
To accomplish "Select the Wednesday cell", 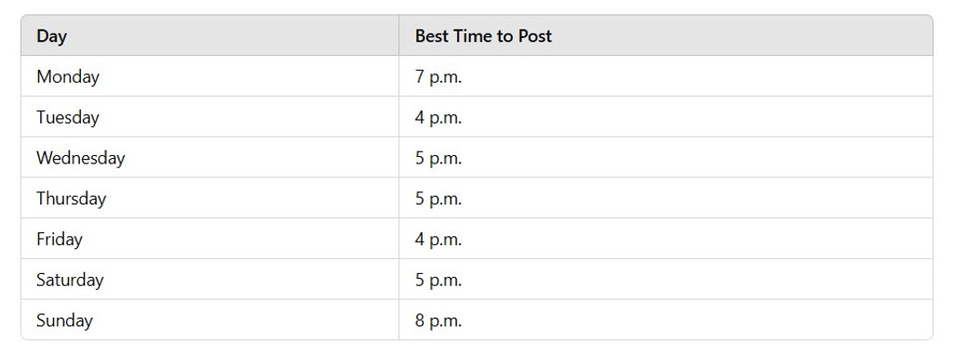I will pos(209,158).
